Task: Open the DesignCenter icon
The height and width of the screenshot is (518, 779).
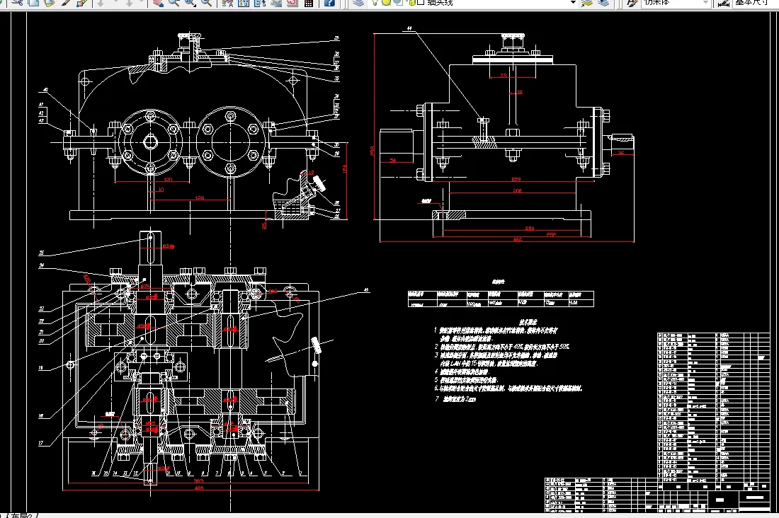Action: (x=243, y=3)
